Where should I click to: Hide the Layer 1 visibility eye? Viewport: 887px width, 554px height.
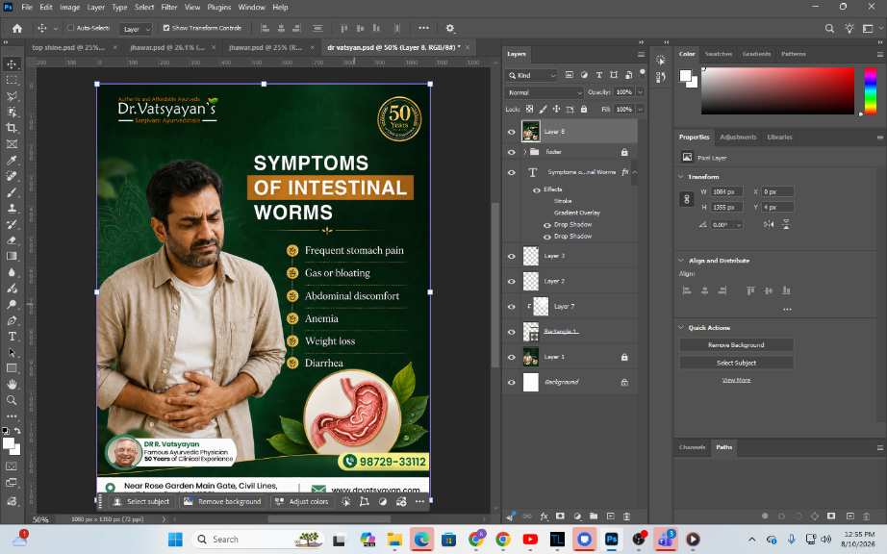[x=512, y=357]
